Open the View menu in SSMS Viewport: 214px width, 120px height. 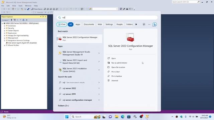(14, 6)
